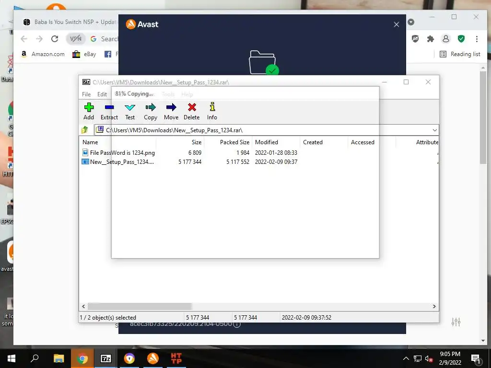This screenshot has height=368, width=491.
Task: Click the 7-Zip horizontal scrollbar thumb
Action: pos(140,306)
